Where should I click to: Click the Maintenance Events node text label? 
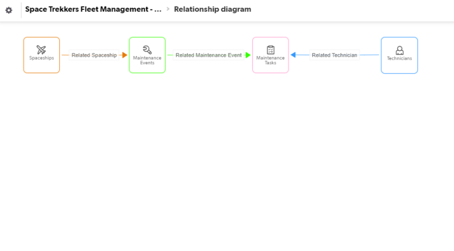[147, 60]
